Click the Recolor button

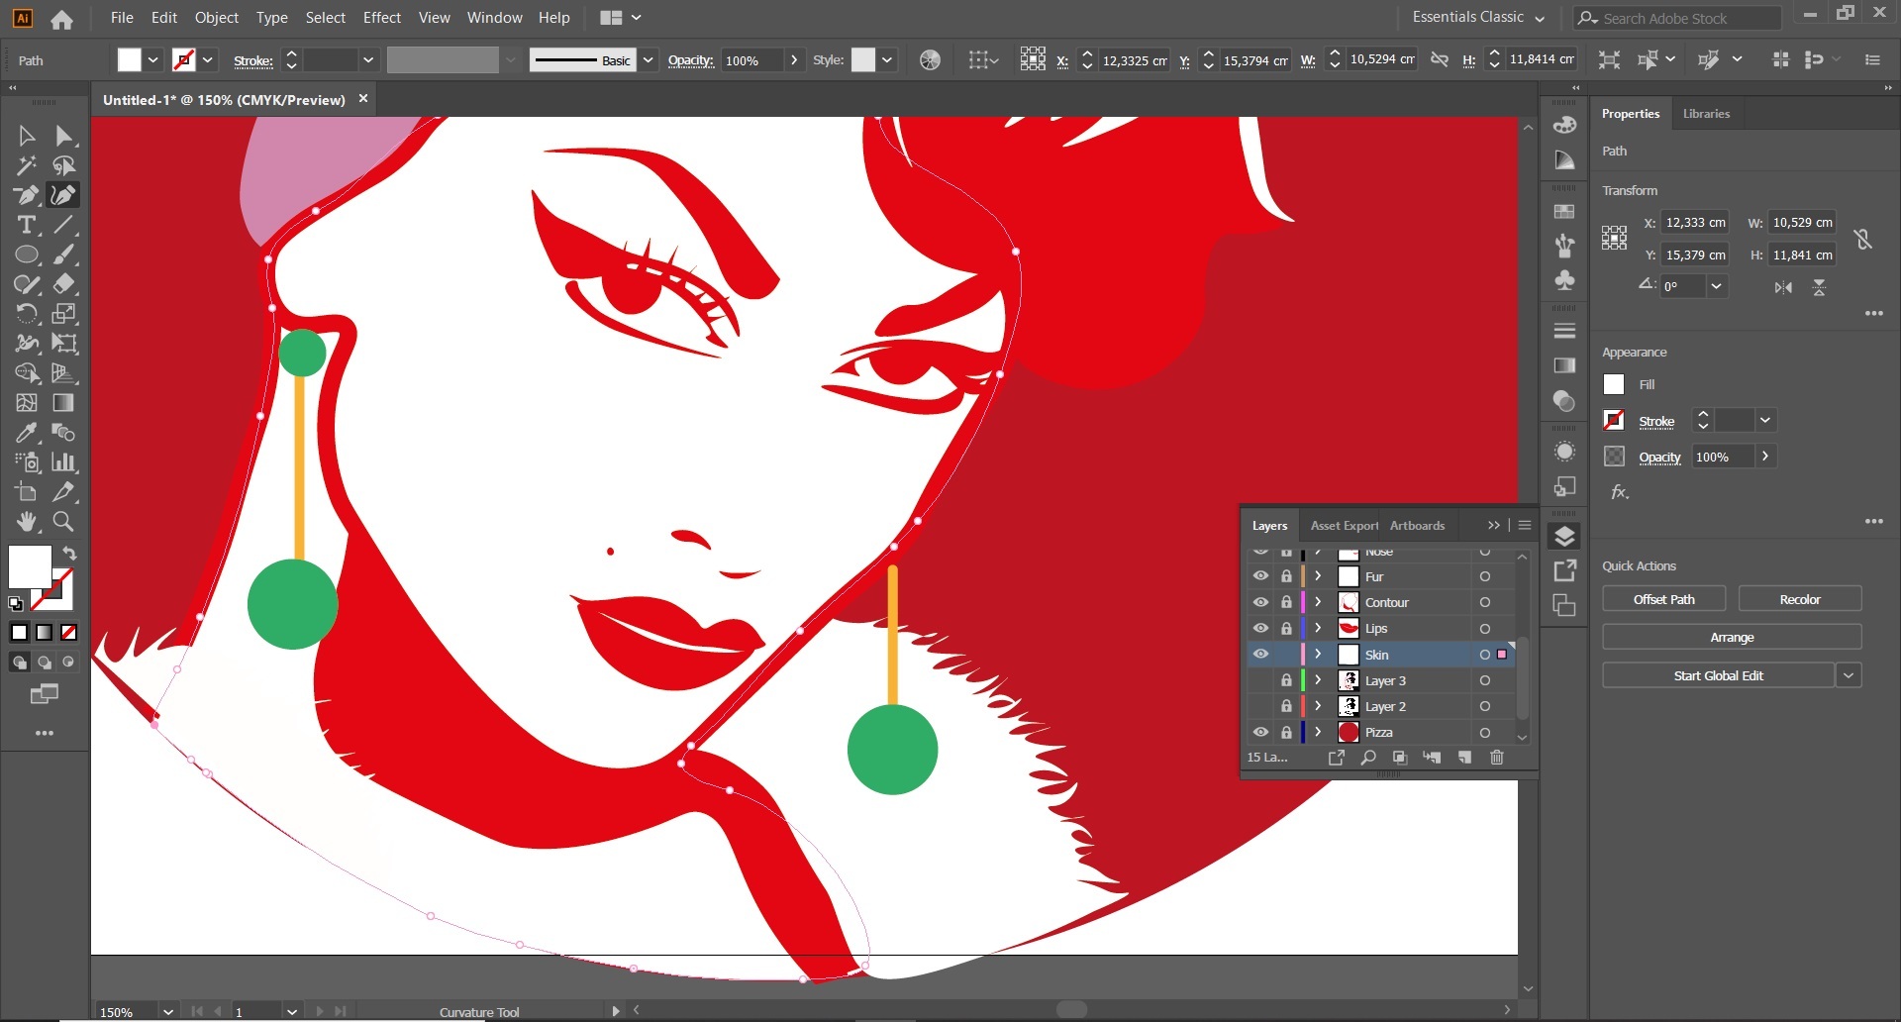pyautogui.click(x=1800, y=599)
